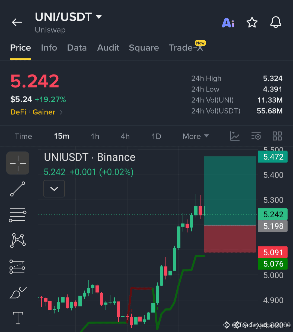293x332 pixels.
Task: Select the position projection tool
Action: (x=18, y=266)
